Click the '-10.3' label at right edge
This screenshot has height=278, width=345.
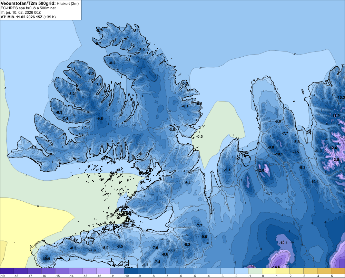(341, 97)
